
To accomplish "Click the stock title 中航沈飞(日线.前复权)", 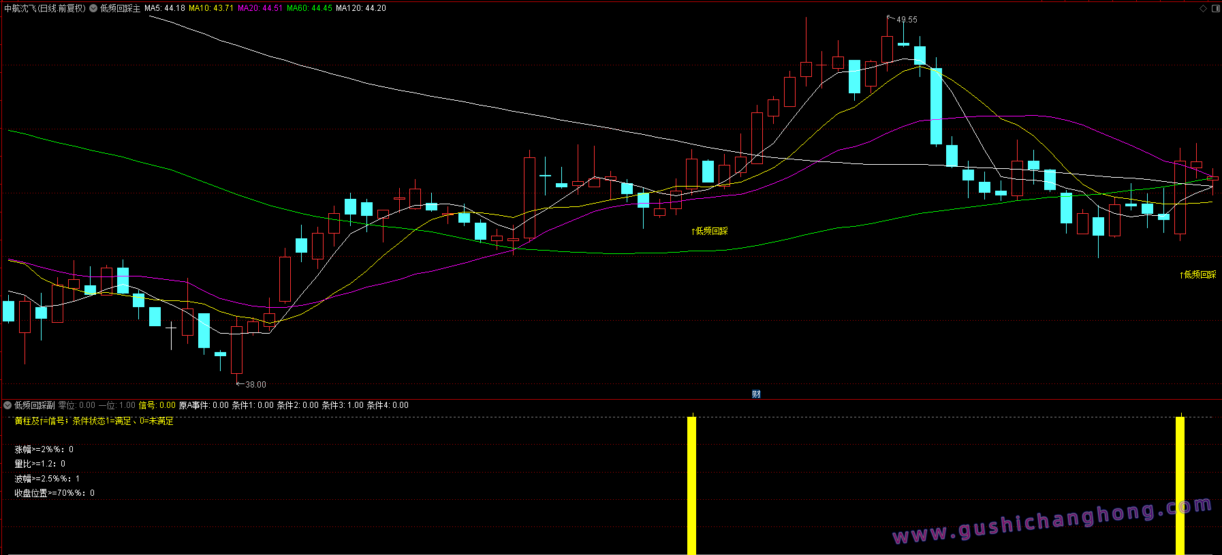I will click(x=46, y=8).
